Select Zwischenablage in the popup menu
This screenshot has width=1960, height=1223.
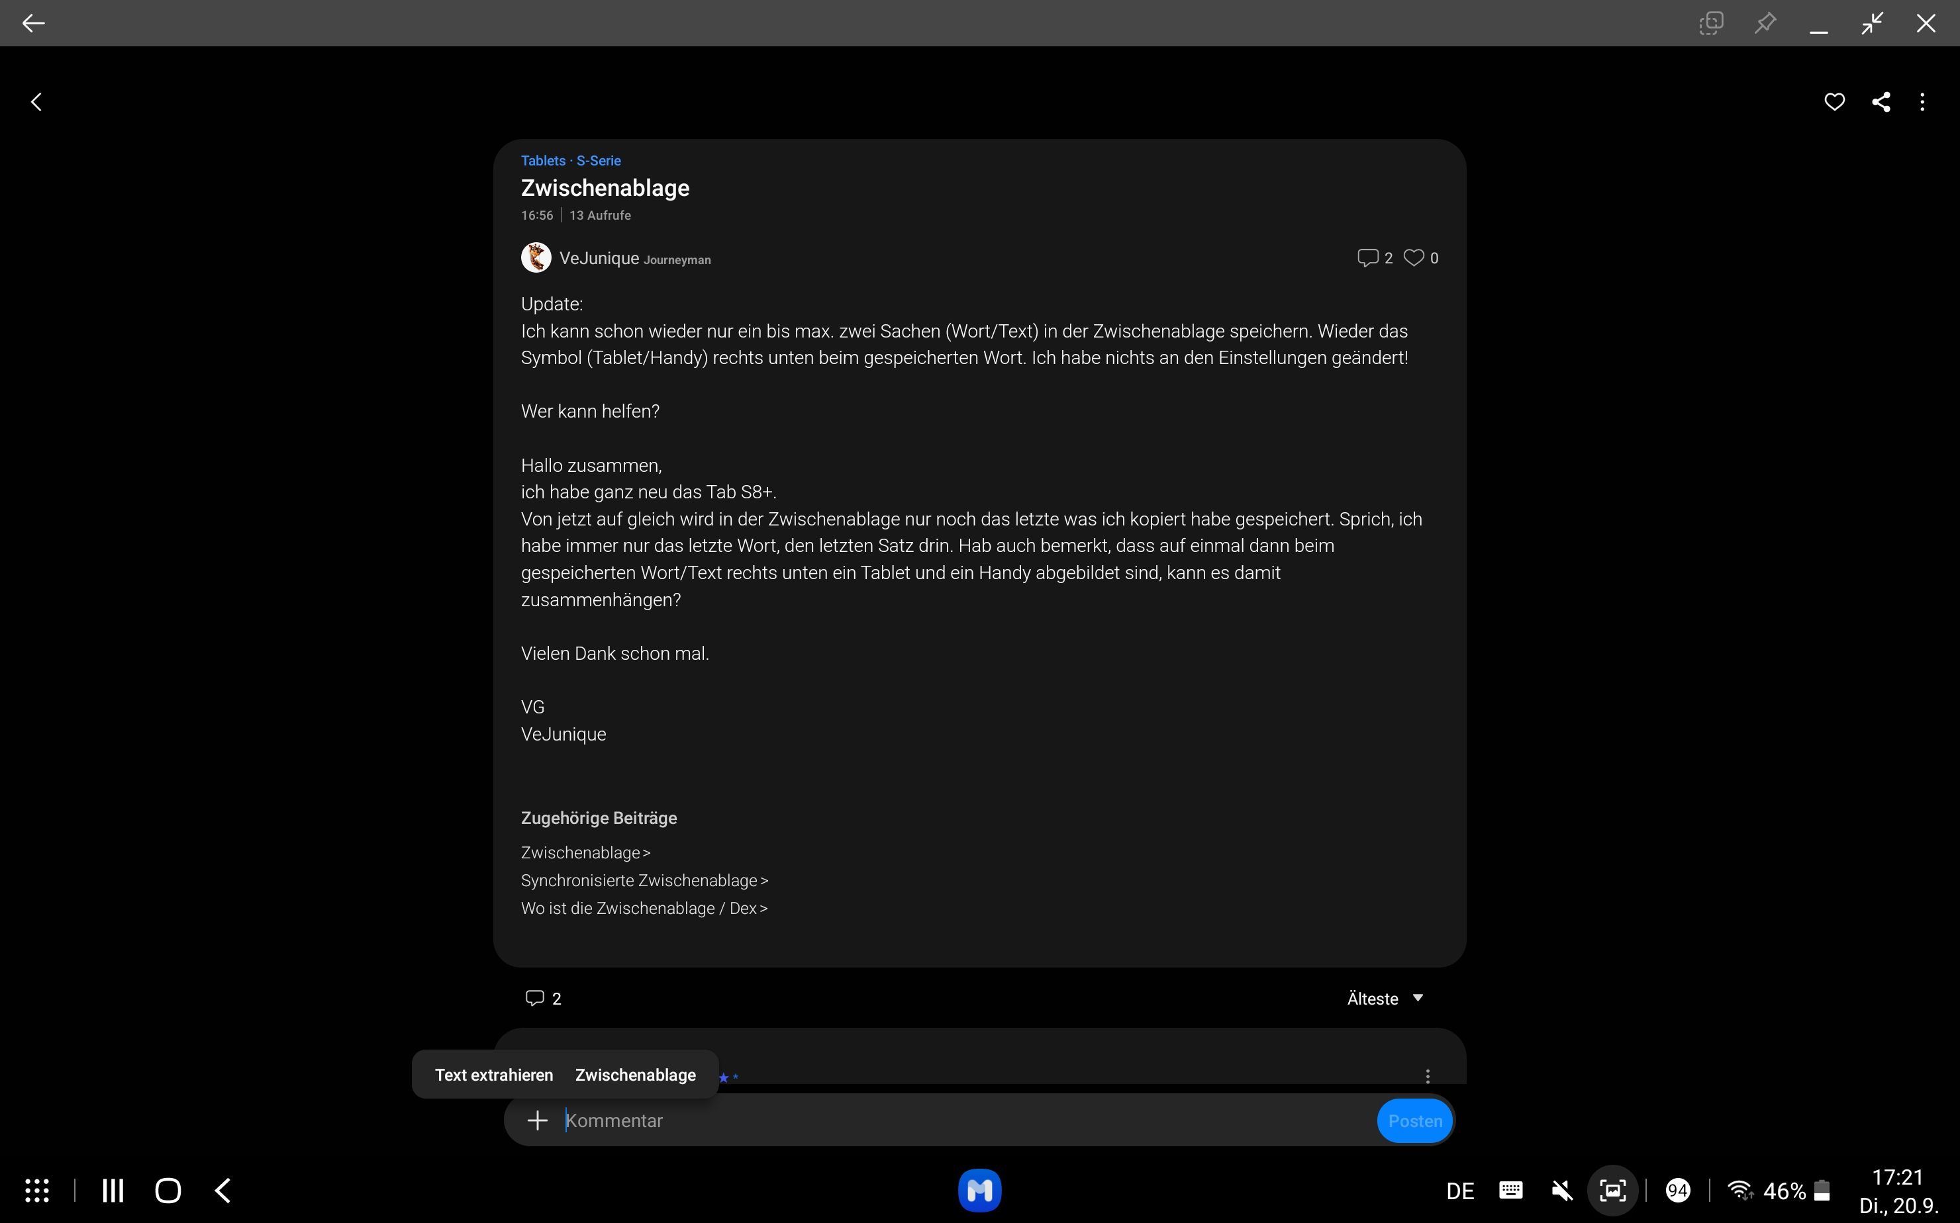point(635,1074)
